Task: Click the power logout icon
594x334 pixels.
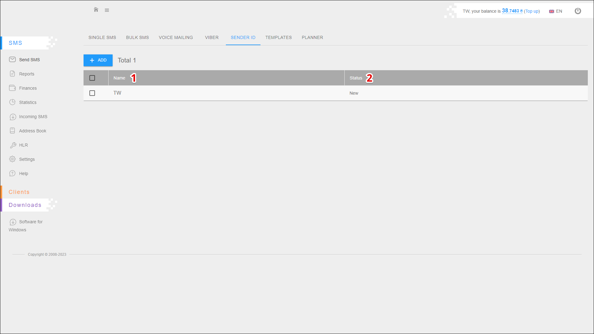Action: [578, 11]
